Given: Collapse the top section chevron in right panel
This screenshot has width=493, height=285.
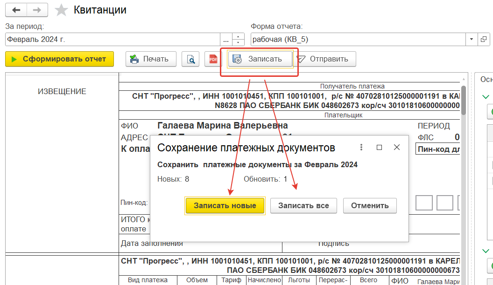Looking at the screenshot, I should 486,97.
